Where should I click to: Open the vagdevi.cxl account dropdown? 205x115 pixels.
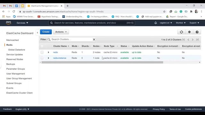click(x=166, y=23)
